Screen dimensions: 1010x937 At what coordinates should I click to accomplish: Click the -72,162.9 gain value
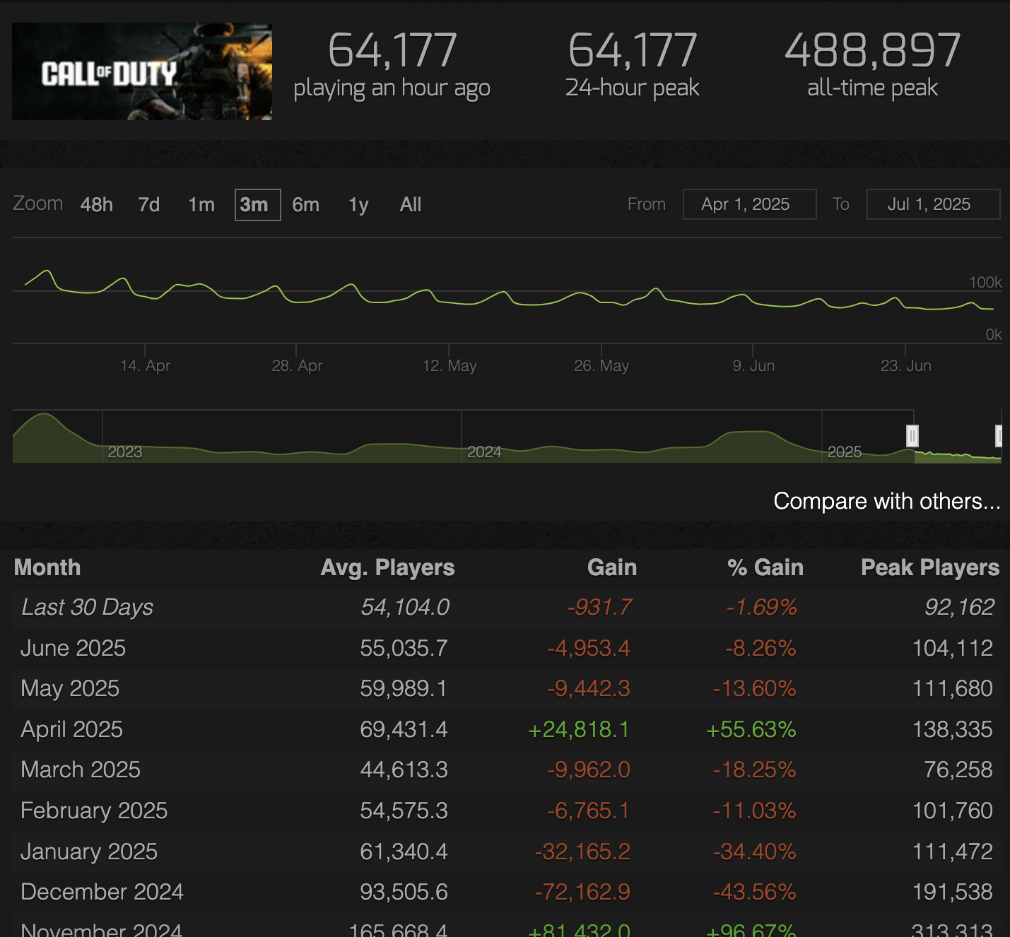coord(582,892)
